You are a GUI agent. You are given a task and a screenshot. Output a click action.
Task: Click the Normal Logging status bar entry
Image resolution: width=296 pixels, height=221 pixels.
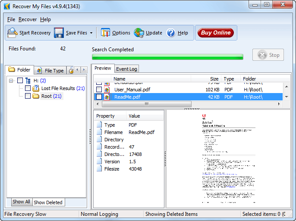point(99,214)
